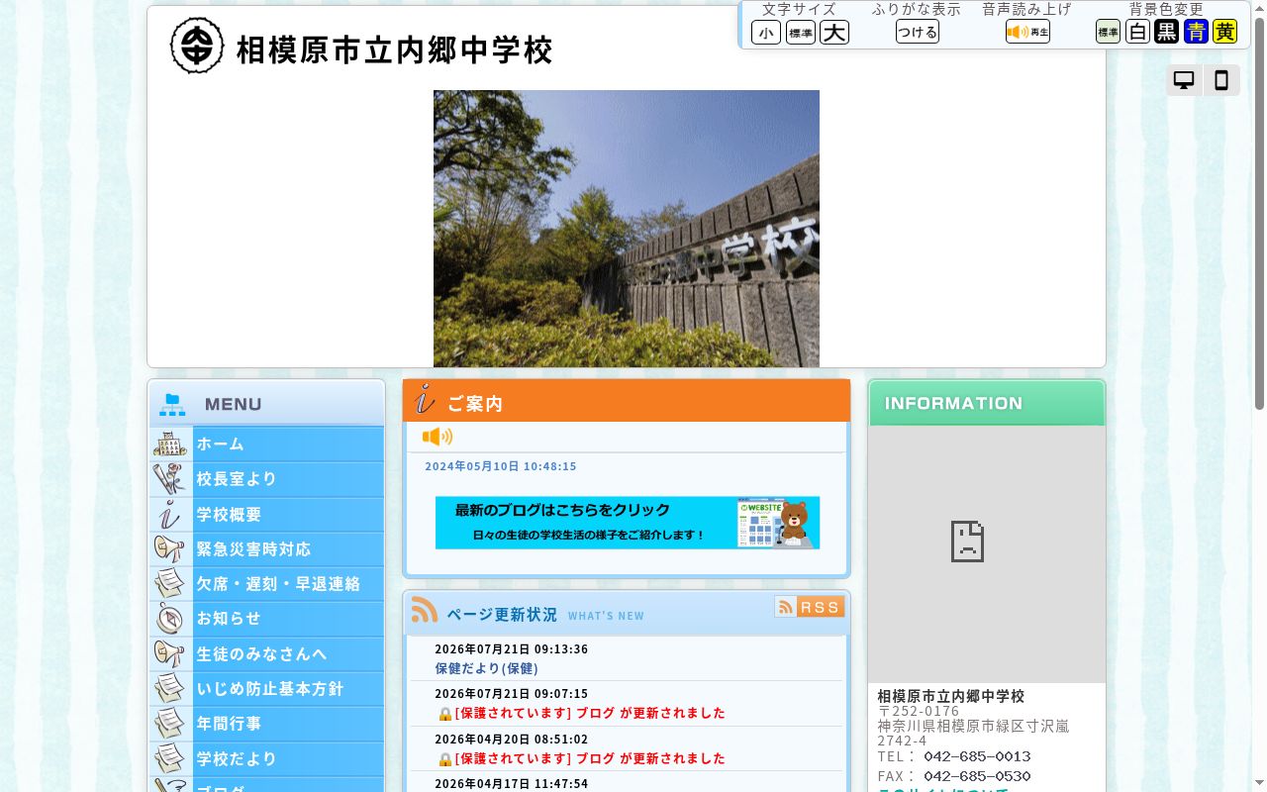
Task: Open the RSS feed button
Action: pyautogui.click(x=810, y=607)
